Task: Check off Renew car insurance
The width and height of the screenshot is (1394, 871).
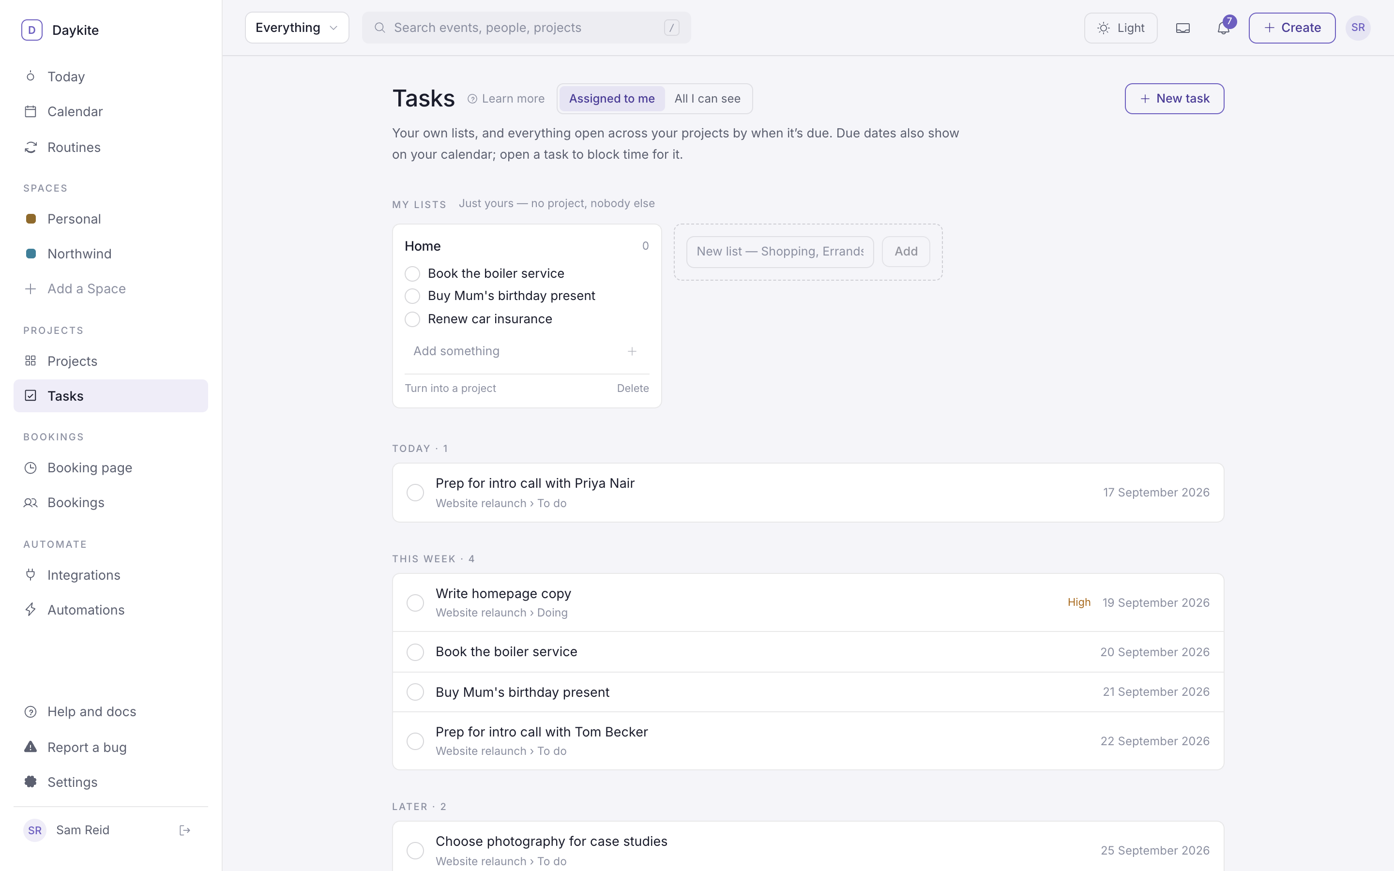Action: 412,319
